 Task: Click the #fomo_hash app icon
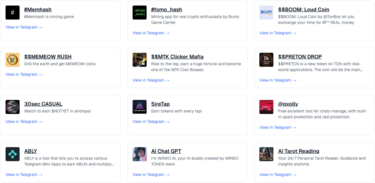[x=139, y=12]
